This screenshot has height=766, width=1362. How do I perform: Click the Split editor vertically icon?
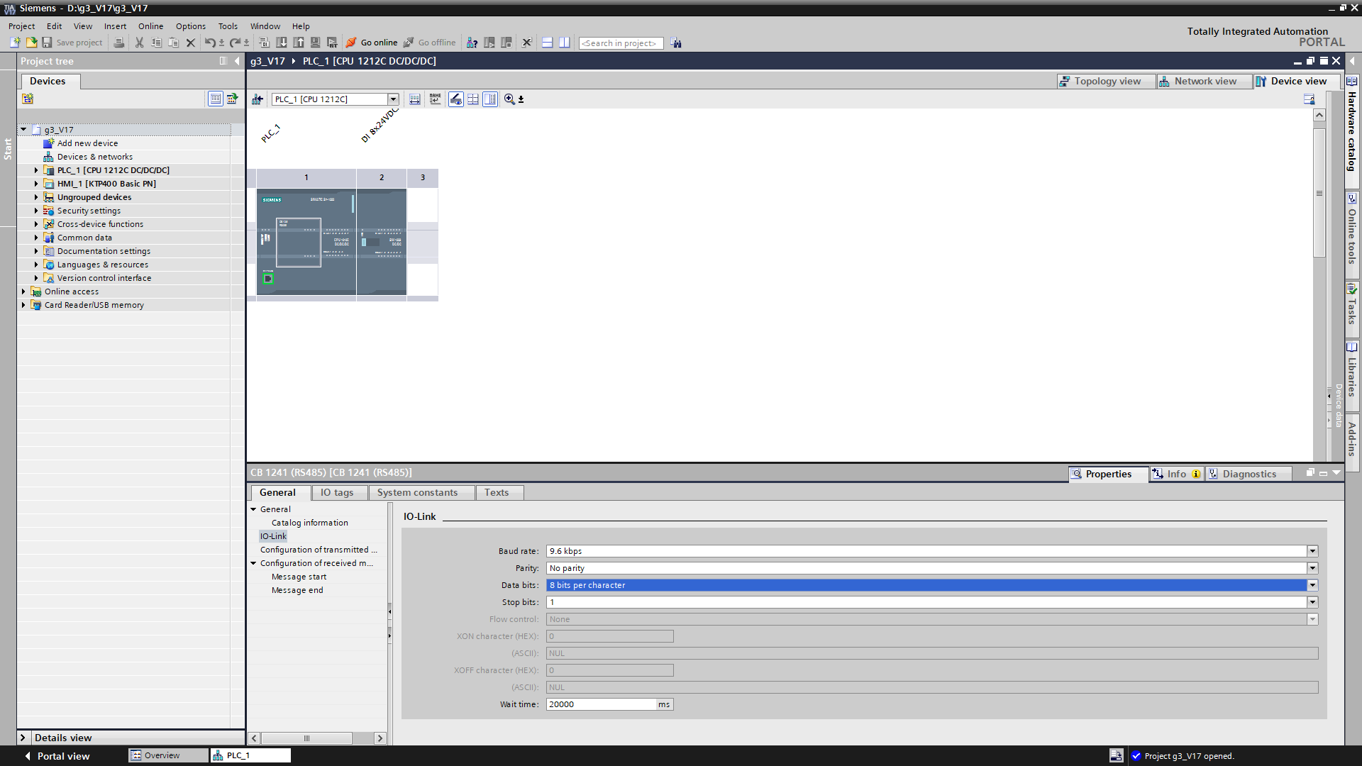pyautogui.click(x=564, y=43)
